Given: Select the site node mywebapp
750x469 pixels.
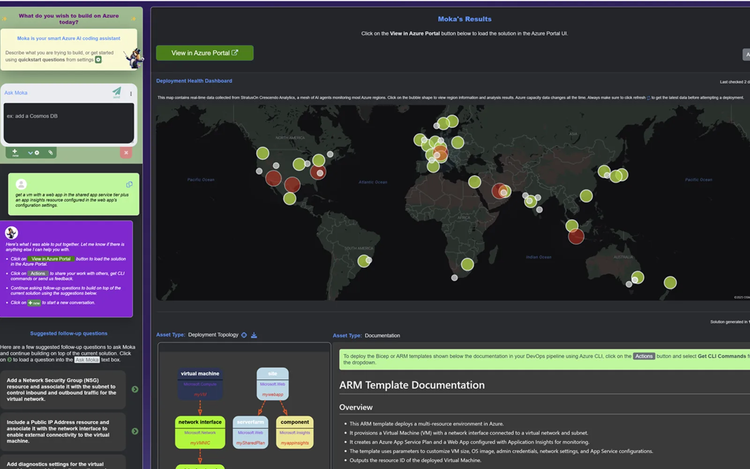Looking at the screenshot, I should pos(272,384).
